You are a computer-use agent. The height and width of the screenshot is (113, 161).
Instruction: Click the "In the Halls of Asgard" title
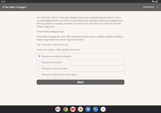pos(14,7)
